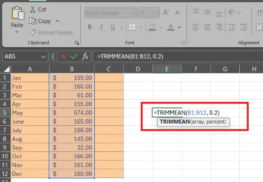Expand the Copy options arrow
This screenshot has height=182, width=263.
click(57, 21)
